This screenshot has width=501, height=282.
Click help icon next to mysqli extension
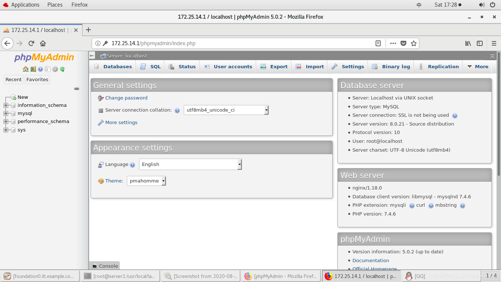[x=412, y=206]
